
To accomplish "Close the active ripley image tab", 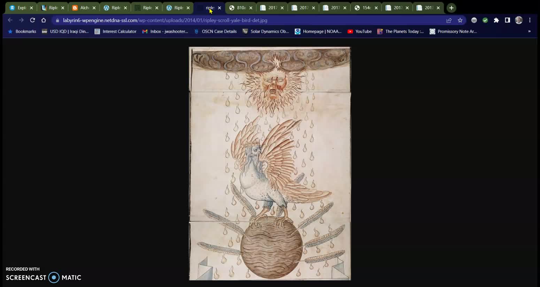I will click(219, 8).
